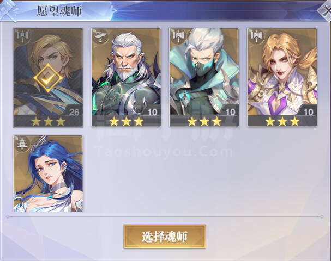Click level 26 badge on blond hero
The image size is (331, 261).
[74, 112]
